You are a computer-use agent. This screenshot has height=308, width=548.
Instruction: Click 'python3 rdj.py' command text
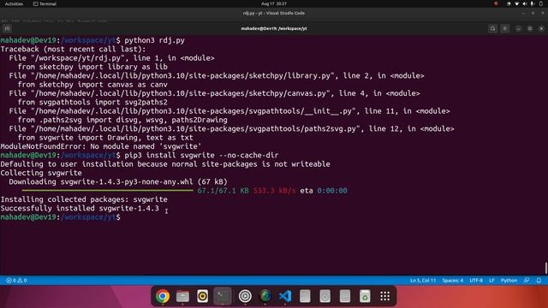154,40
